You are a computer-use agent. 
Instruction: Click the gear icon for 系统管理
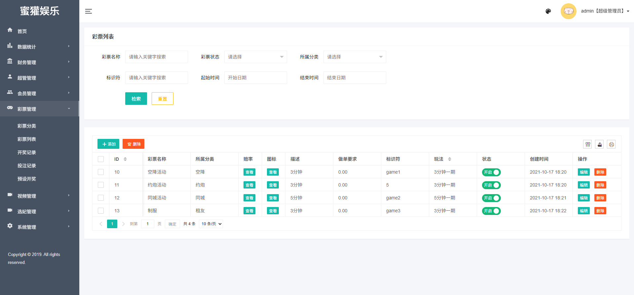(x=10, y=226)
